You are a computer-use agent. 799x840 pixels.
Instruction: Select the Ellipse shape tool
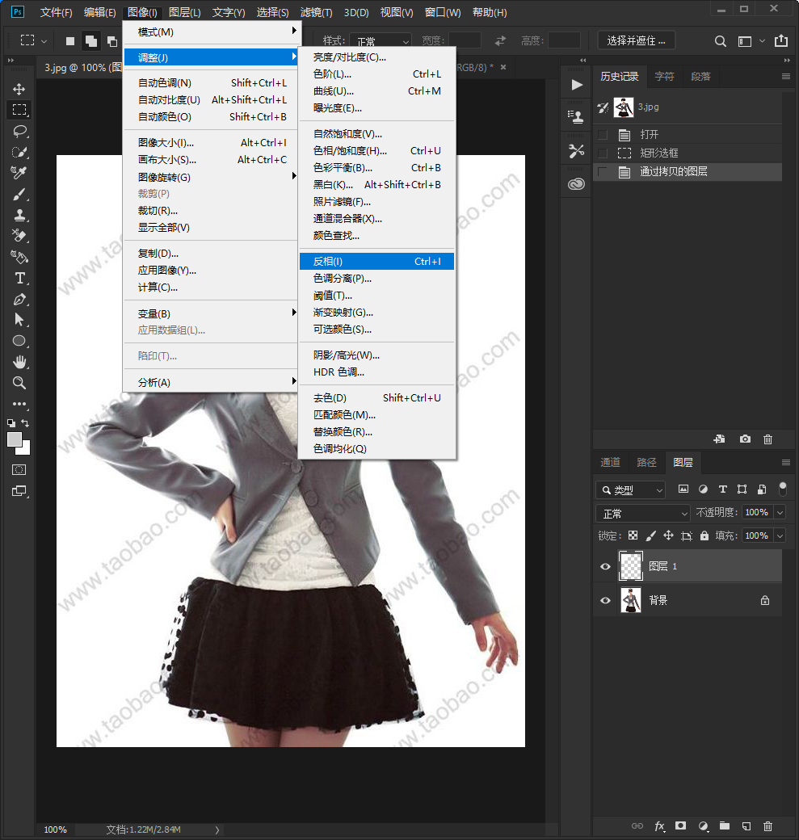coord(19,341)
